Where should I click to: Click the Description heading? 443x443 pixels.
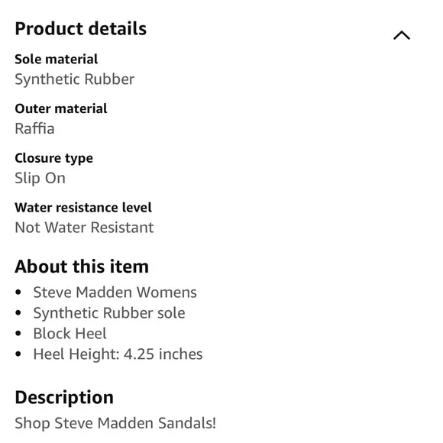pyautogui.click(x=64, y=397)
